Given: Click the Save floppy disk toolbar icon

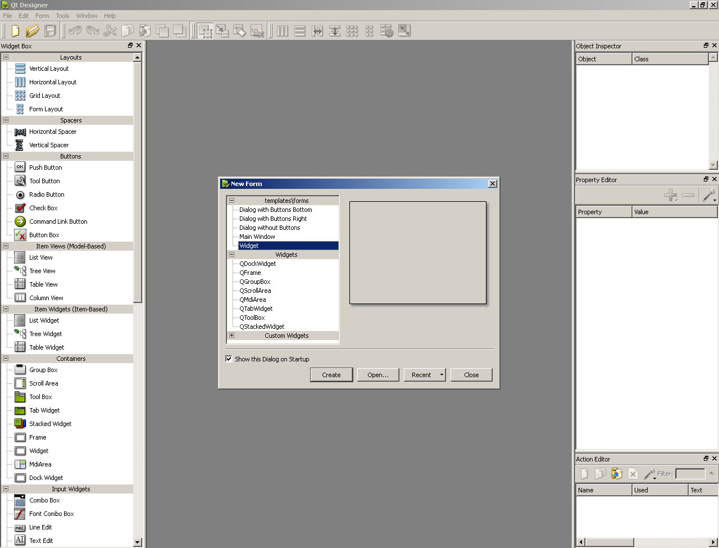Looking at the screenshot, I should (50, 31).
